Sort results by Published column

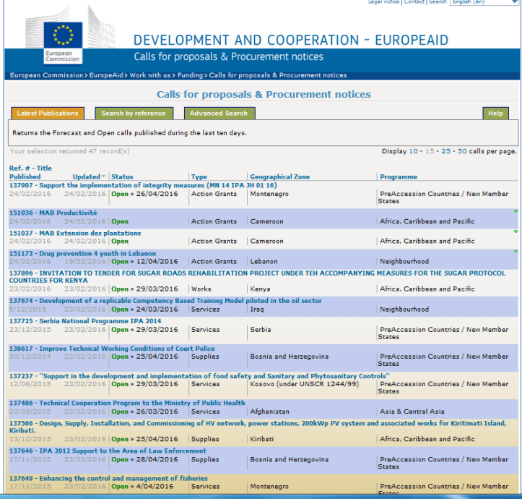click(25, 176)
